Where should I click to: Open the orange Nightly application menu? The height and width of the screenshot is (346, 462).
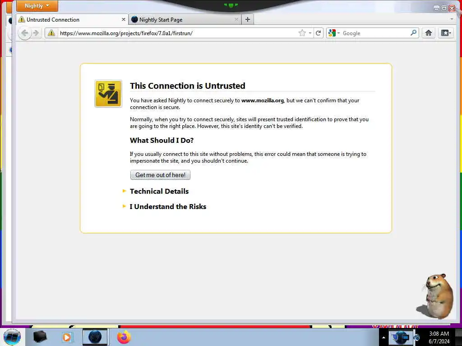tap(37, 6)
